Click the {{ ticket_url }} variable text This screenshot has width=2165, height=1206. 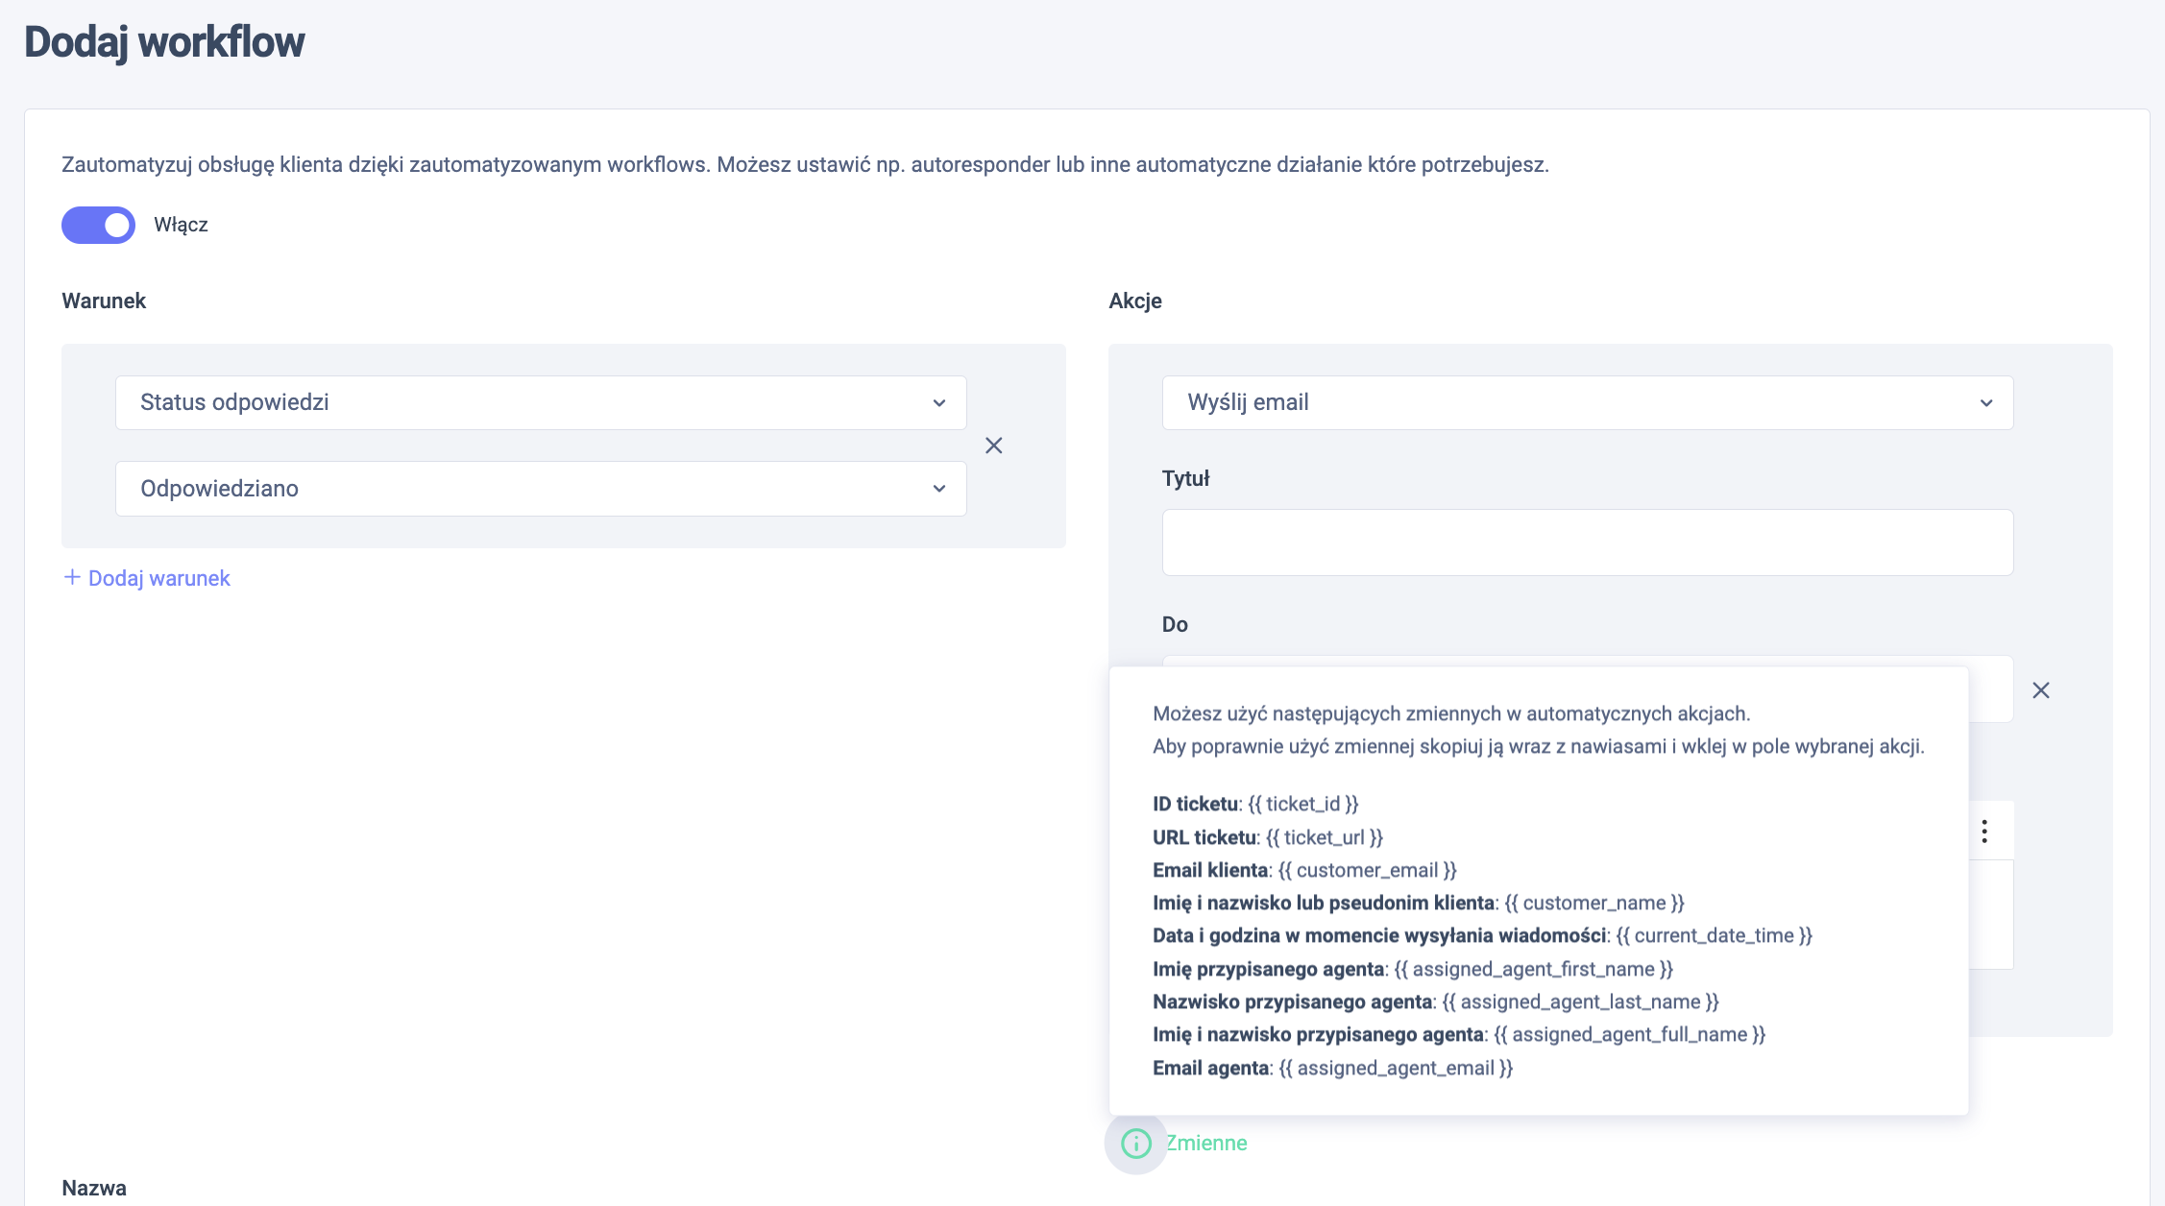[1325, 837]
